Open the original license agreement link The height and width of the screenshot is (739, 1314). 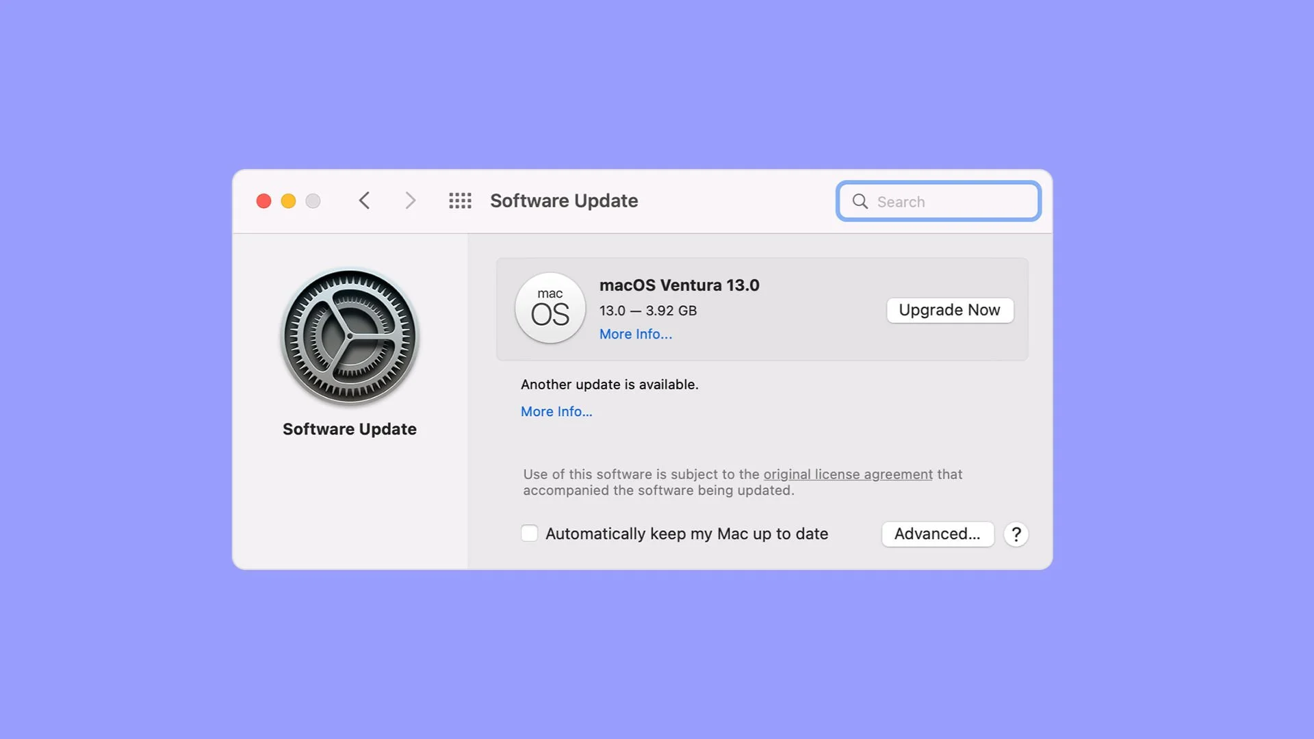coord(847,474)
